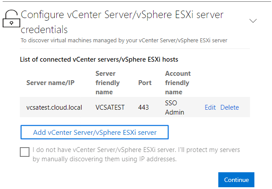Screen dimensions: 272x189
Task: Click the discover virtual machines description text
Action: [124, 40]
